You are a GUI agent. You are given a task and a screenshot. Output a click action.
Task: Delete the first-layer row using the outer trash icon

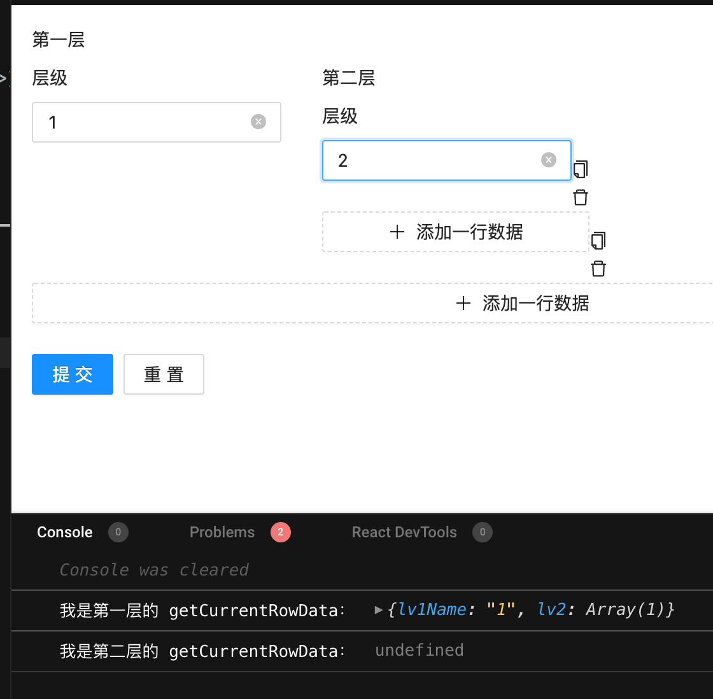(x=598, y=268)
